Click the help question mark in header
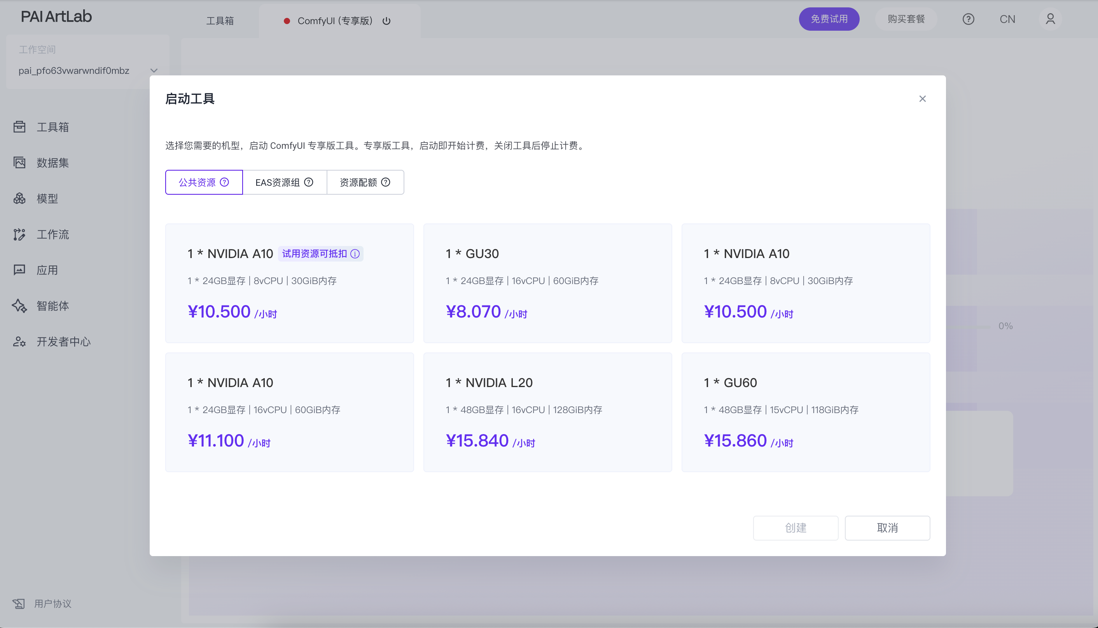 [968, 19]
